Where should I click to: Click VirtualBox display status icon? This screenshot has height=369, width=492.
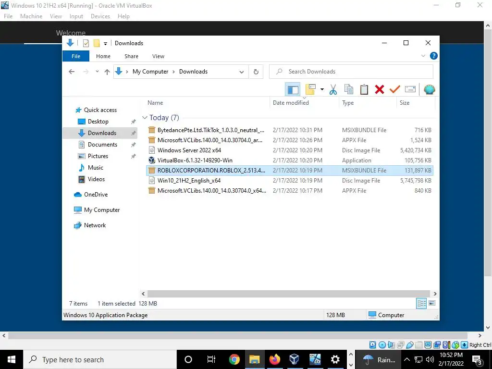428,345
